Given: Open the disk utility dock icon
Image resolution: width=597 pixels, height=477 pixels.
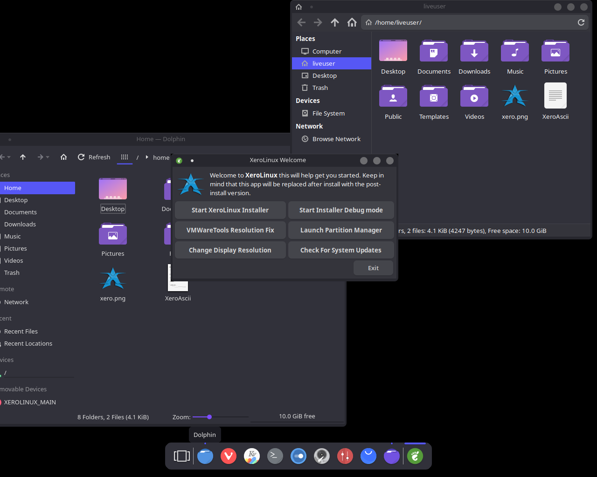Looking at the screenshot, I should (x=322, y=456).
